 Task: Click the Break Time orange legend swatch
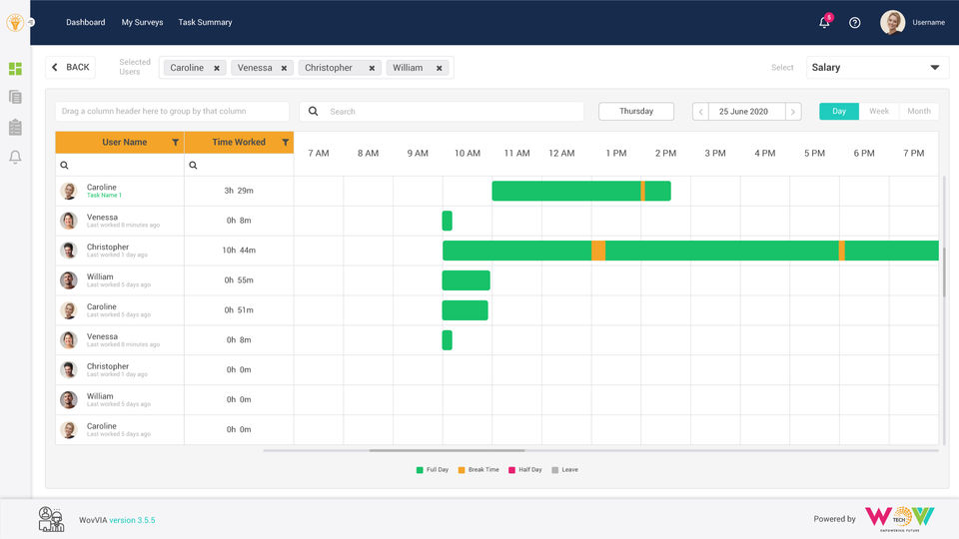coord(462,470)
